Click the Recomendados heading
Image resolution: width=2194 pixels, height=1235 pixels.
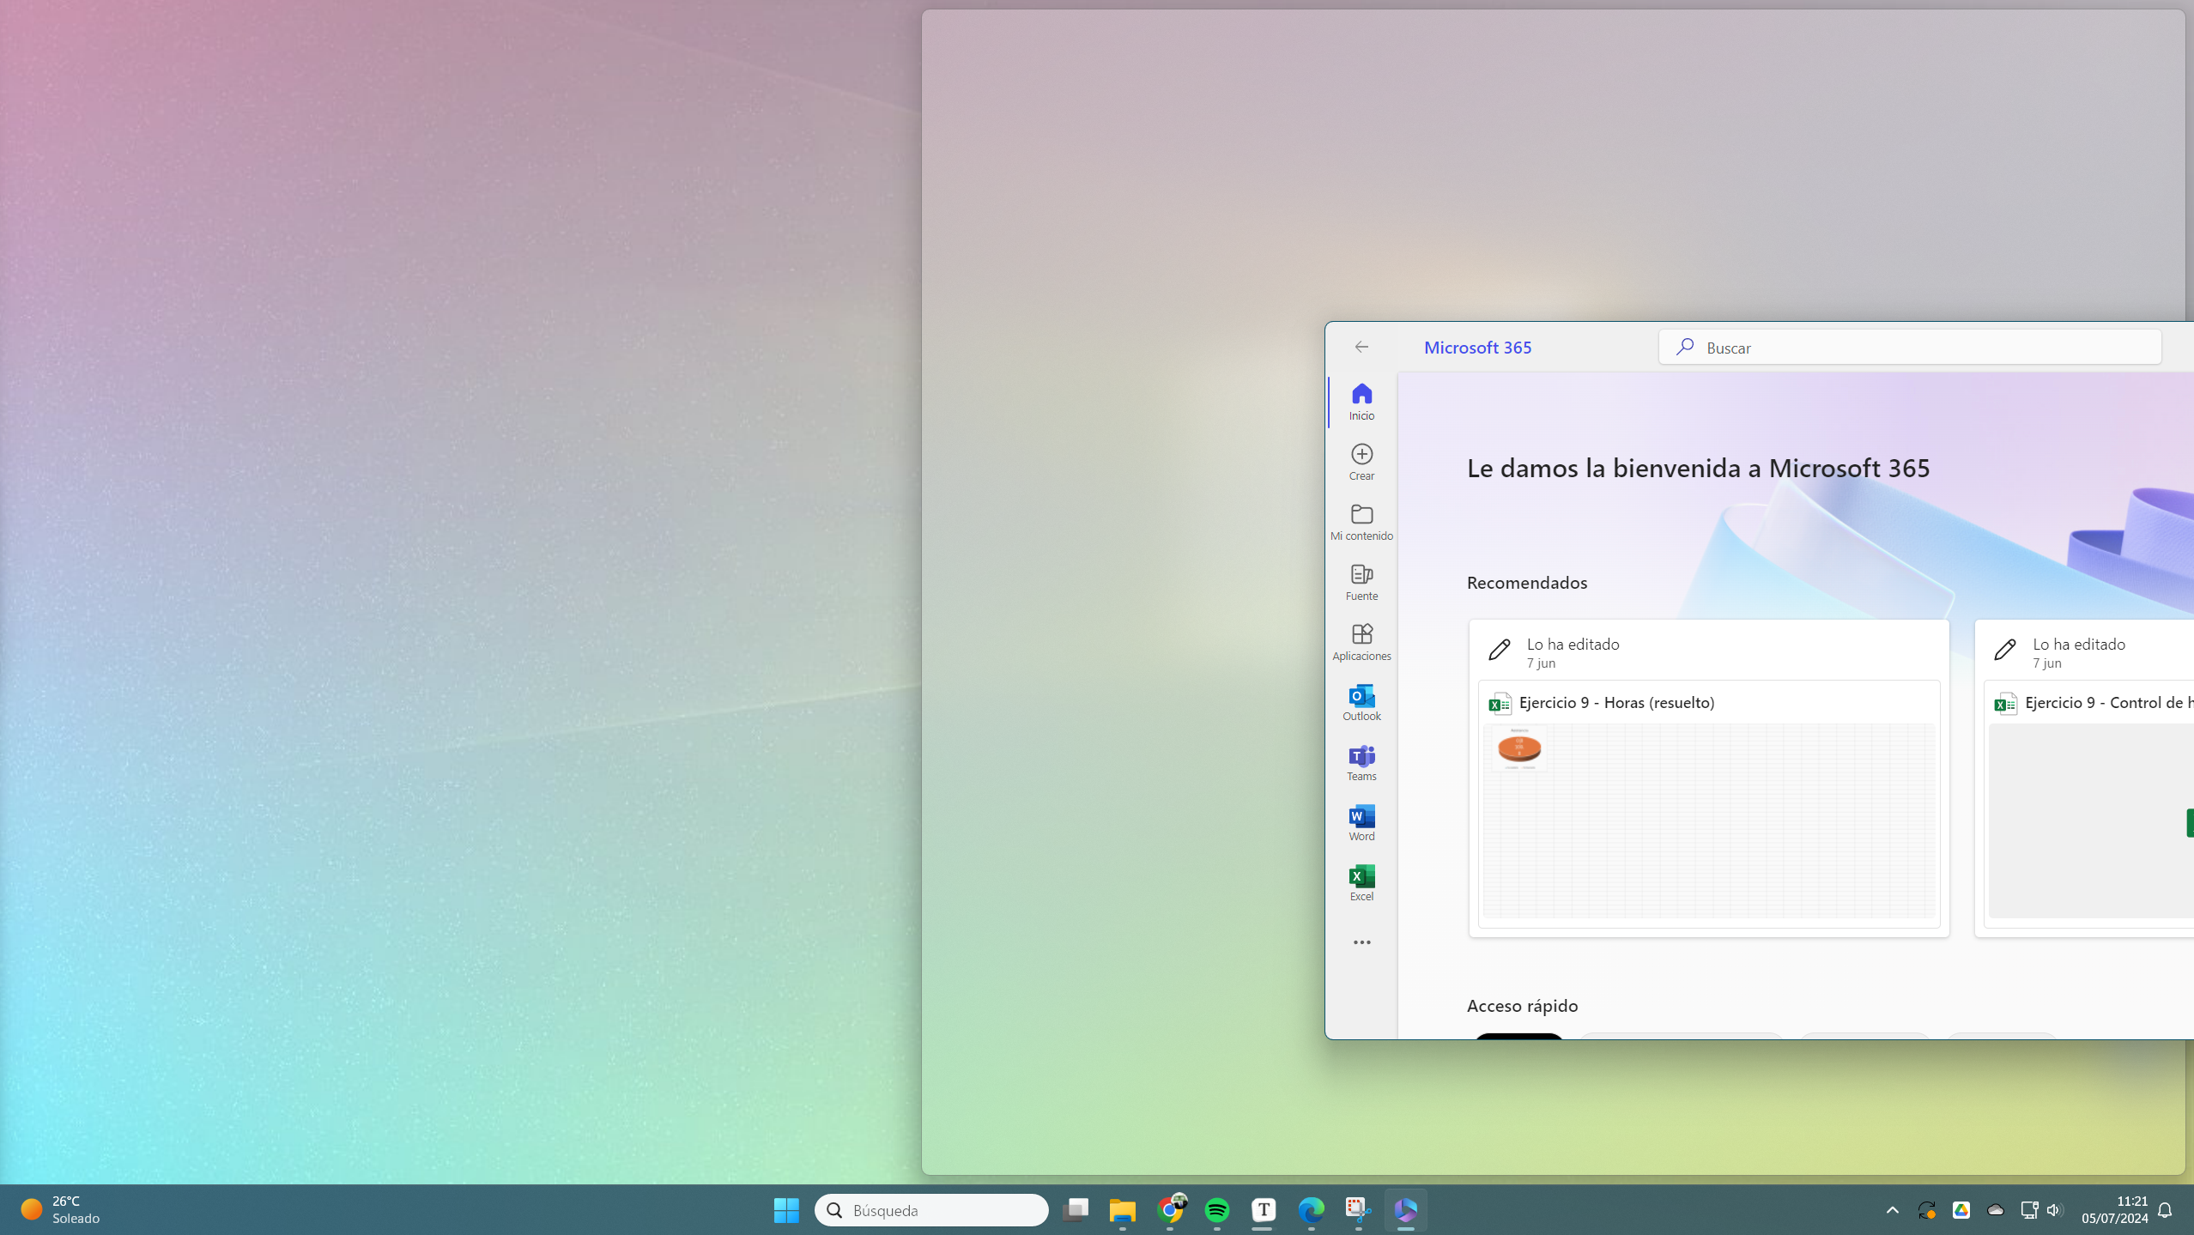[1526, 583]
